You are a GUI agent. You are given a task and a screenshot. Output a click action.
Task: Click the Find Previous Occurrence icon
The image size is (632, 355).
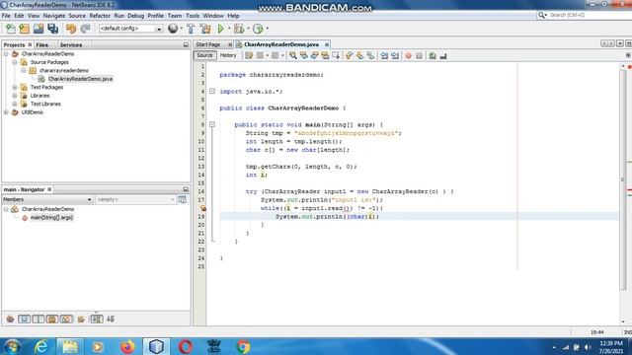(304, 55)
